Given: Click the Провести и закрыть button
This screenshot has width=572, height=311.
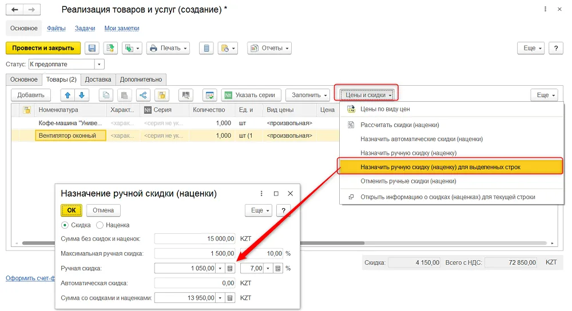Looking at the screenshot, I should click(x=43, y=48).
